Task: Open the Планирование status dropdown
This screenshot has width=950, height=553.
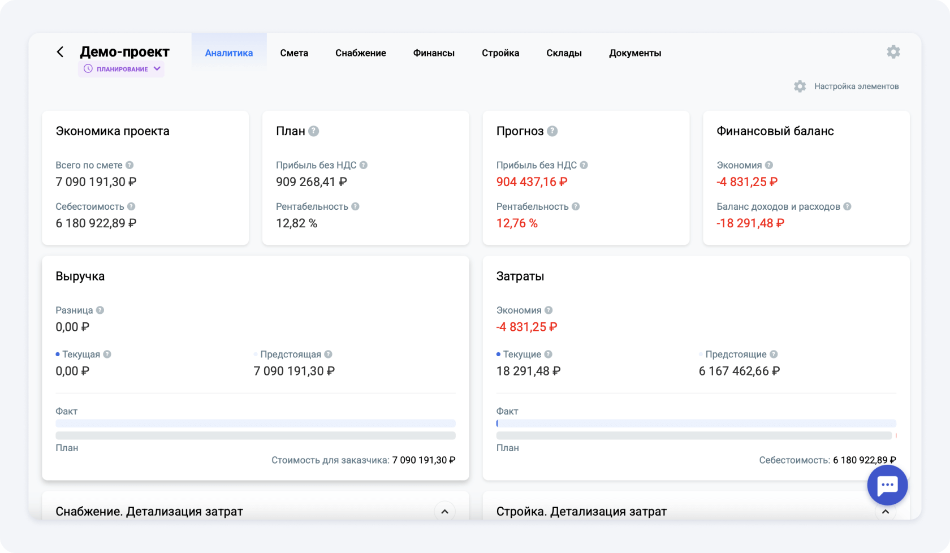Action: [x=122, y=69]
